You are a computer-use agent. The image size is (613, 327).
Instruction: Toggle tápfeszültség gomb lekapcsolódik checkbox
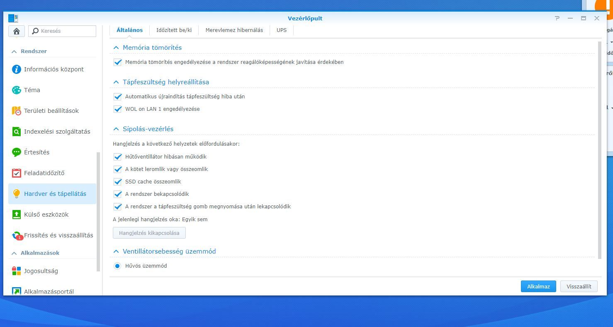117,207
